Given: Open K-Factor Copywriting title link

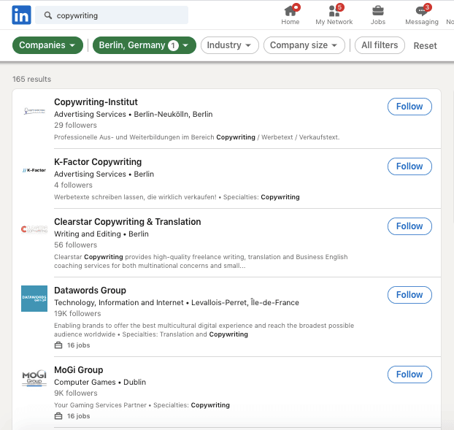Looking at the screenshot, I should [x=98, y=162].
